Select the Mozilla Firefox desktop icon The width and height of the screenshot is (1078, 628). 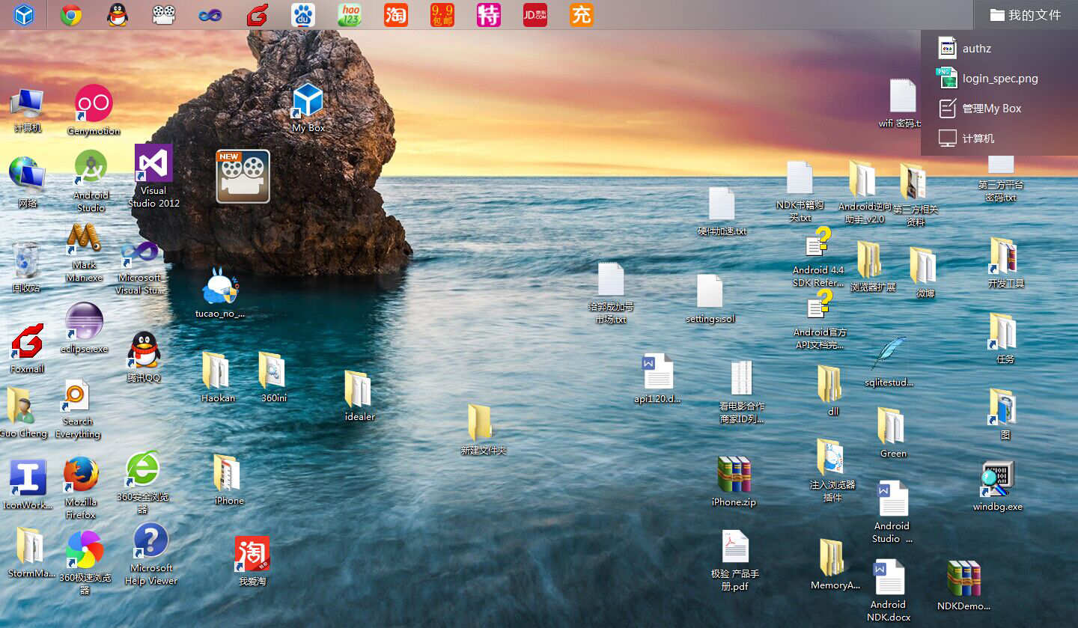81,488
